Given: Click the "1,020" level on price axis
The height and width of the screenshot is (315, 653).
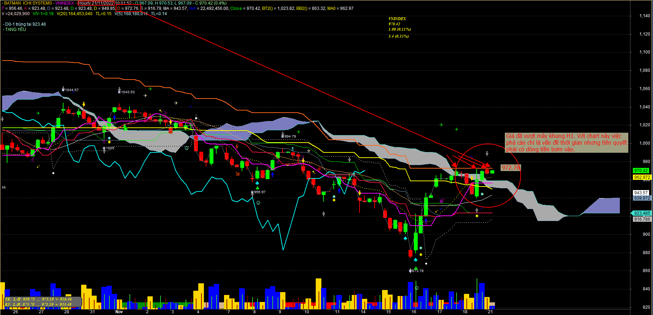Looking at the screenshot, I should coord(645,125).
